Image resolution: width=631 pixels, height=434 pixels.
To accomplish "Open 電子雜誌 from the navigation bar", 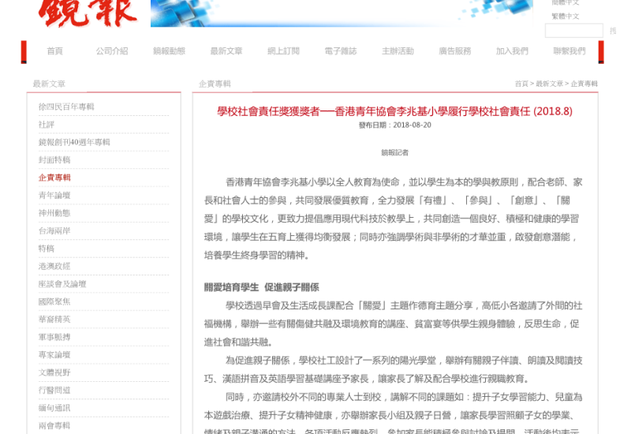I will coord(340,51).
